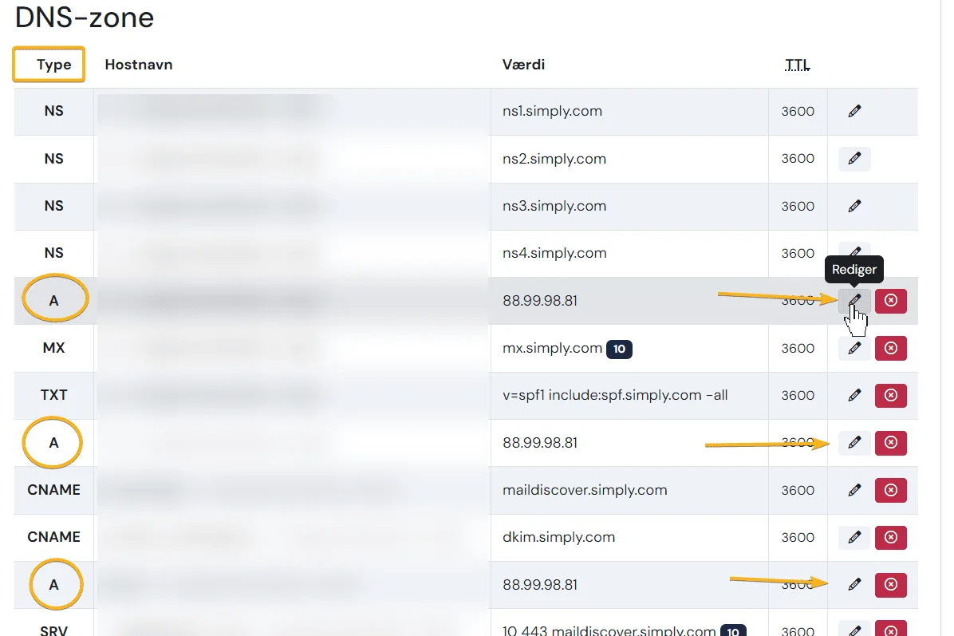
Task: Select the mx.simply.com value text
Action: (552, 348)
